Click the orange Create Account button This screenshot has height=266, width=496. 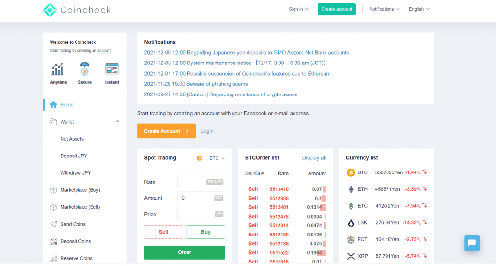pos(166,131)
